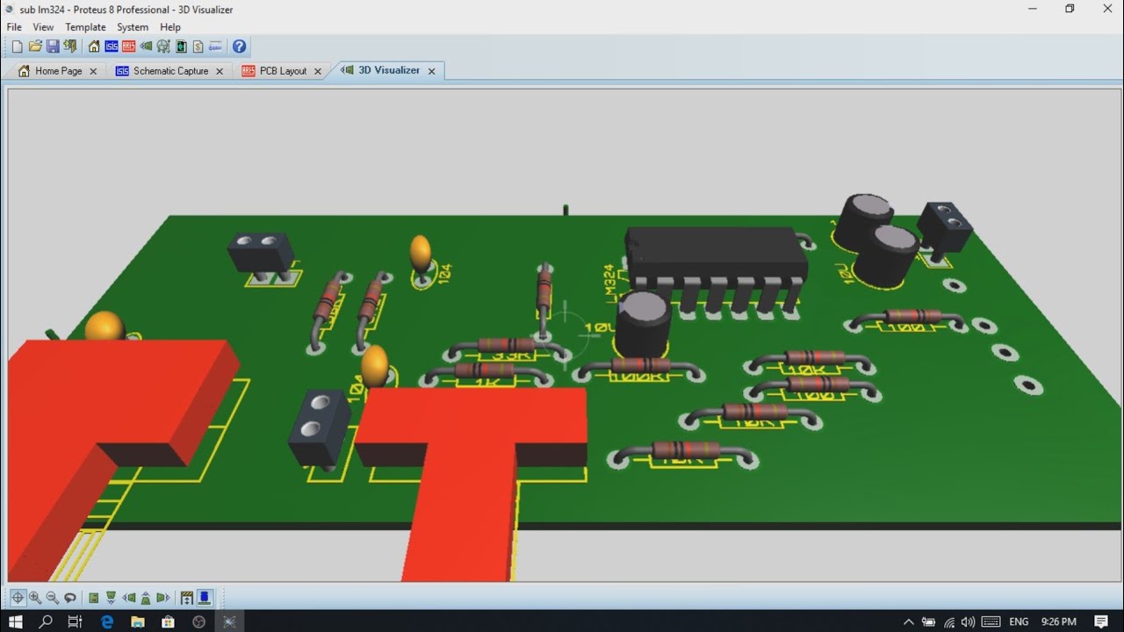Image resolution: width=1124 pixels, height=632 pixels.
Task: Launch Schematic Capture with the ISIS toolbar icon
Action: pyautogui.click(x=112, y=47)
